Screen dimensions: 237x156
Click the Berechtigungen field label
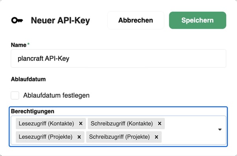(x=33, y=111)
